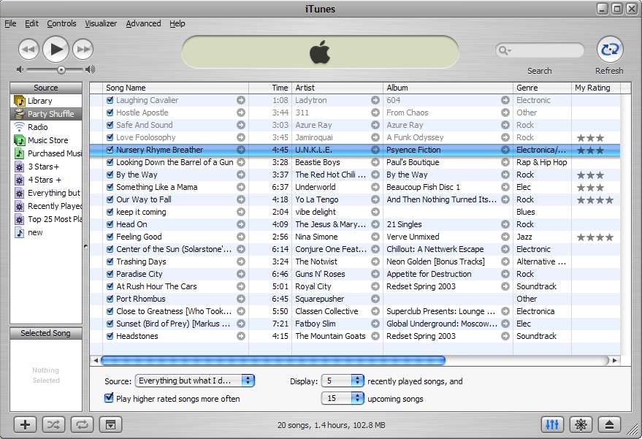Toggle repeat mode

click(x=82, y=424)
